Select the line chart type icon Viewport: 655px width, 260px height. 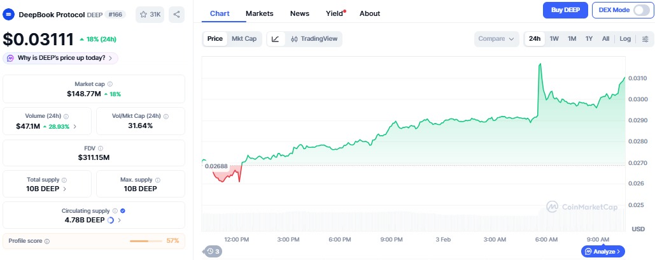coord(275,39)
